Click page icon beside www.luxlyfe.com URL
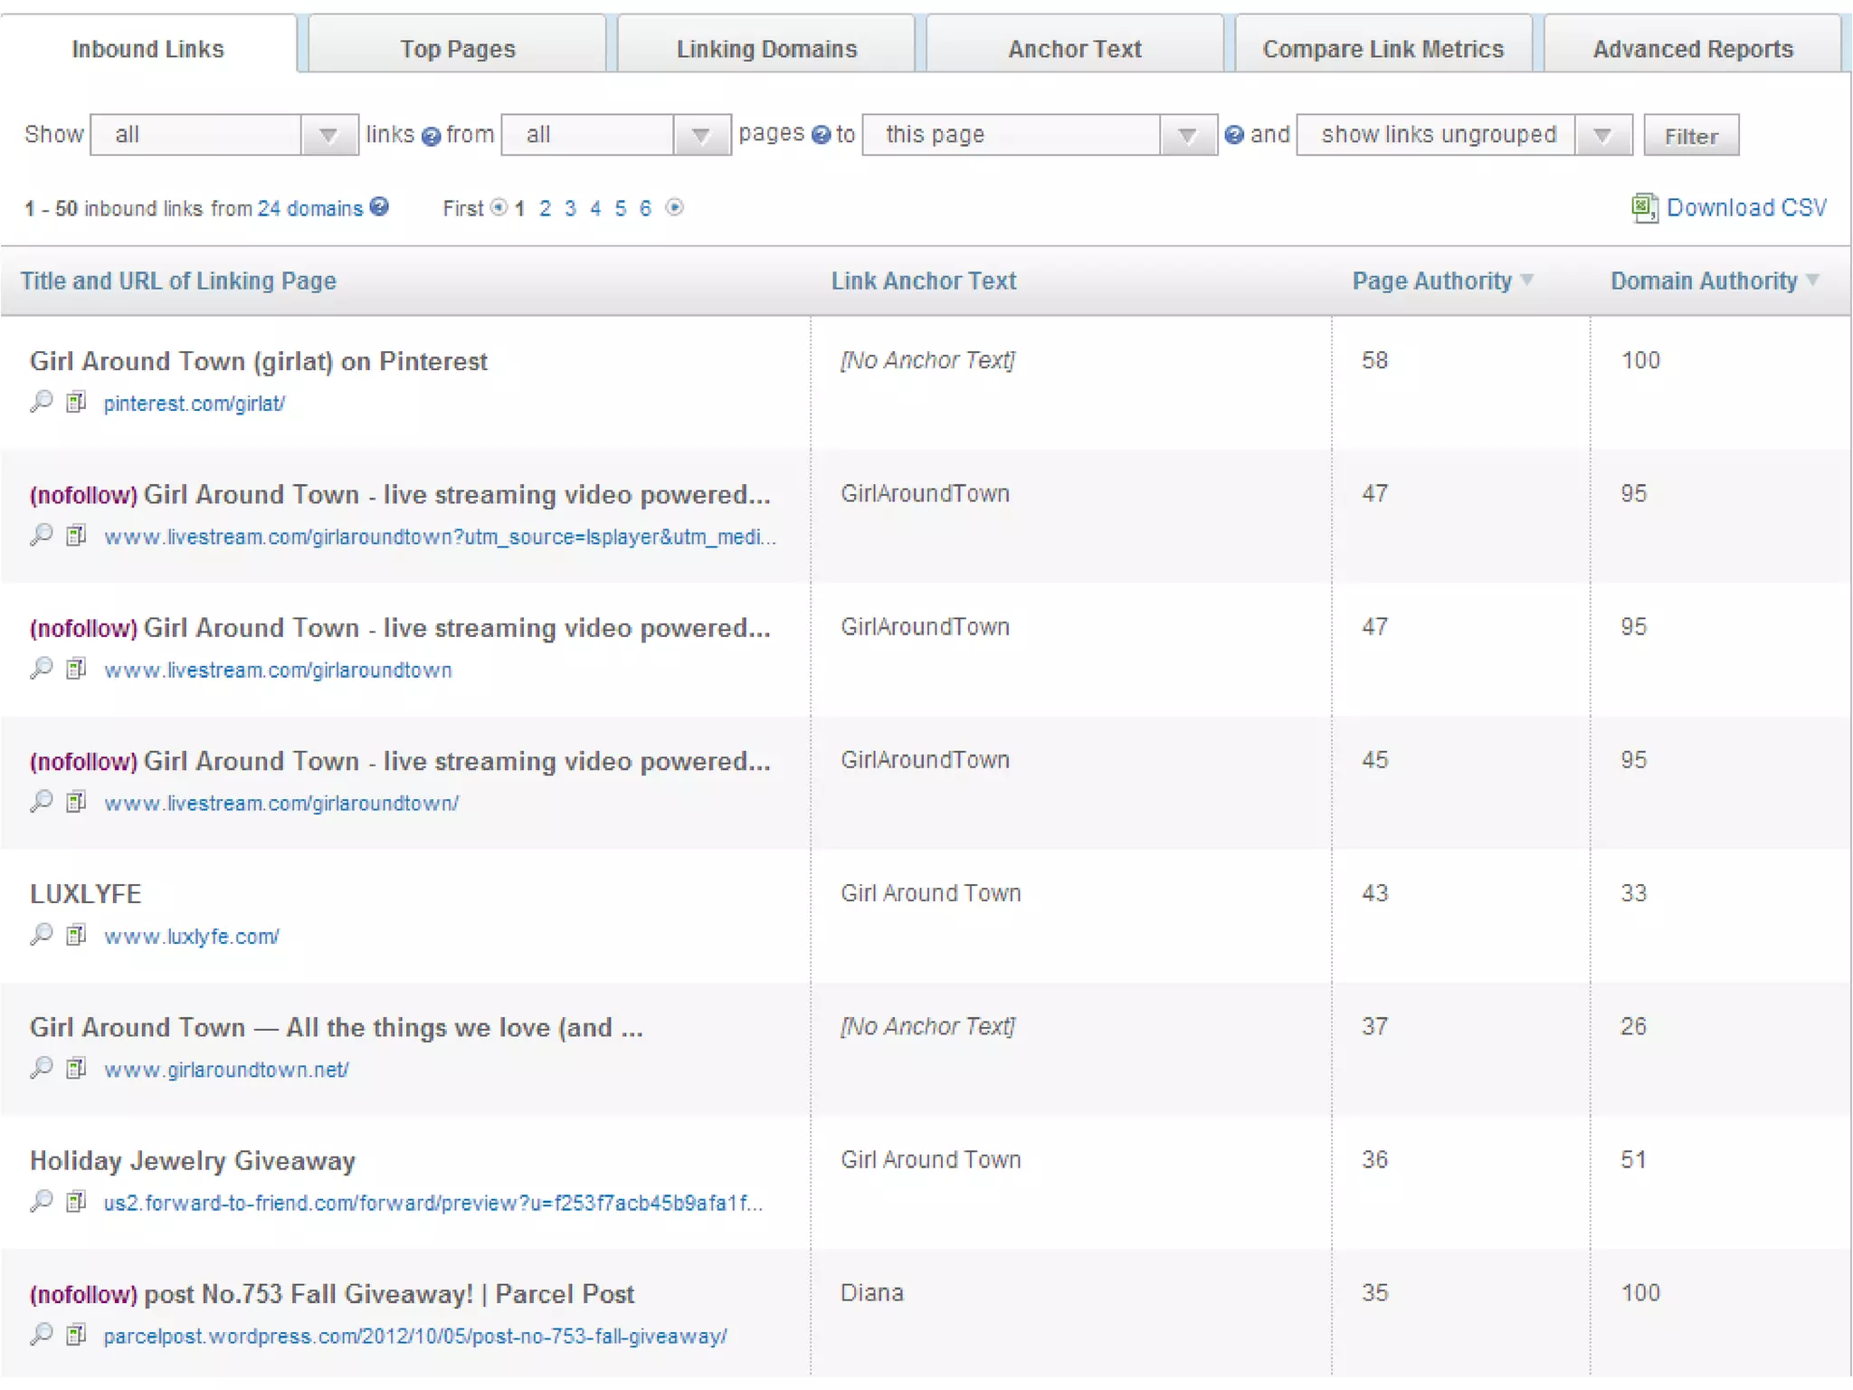This screenshot has width=1853, height=1390. pos(77,934)
